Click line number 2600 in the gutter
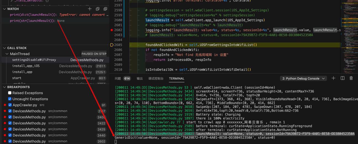Viewport: 358px width, 144px height. click(x=118, y=20)
